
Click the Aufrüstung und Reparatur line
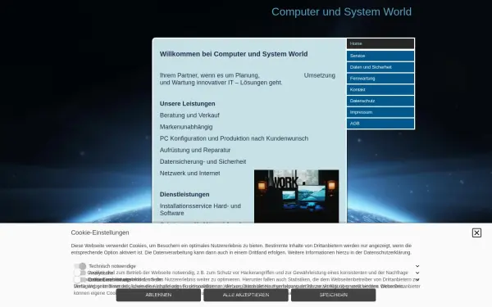pos(195,150)
